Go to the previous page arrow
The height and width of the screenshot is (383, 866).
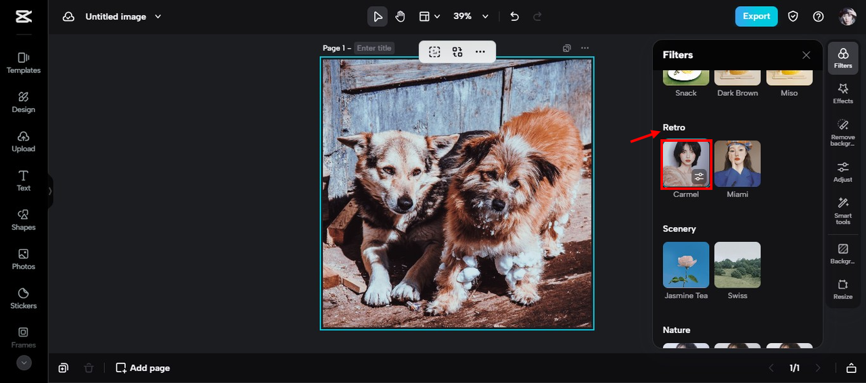[771, 368]
